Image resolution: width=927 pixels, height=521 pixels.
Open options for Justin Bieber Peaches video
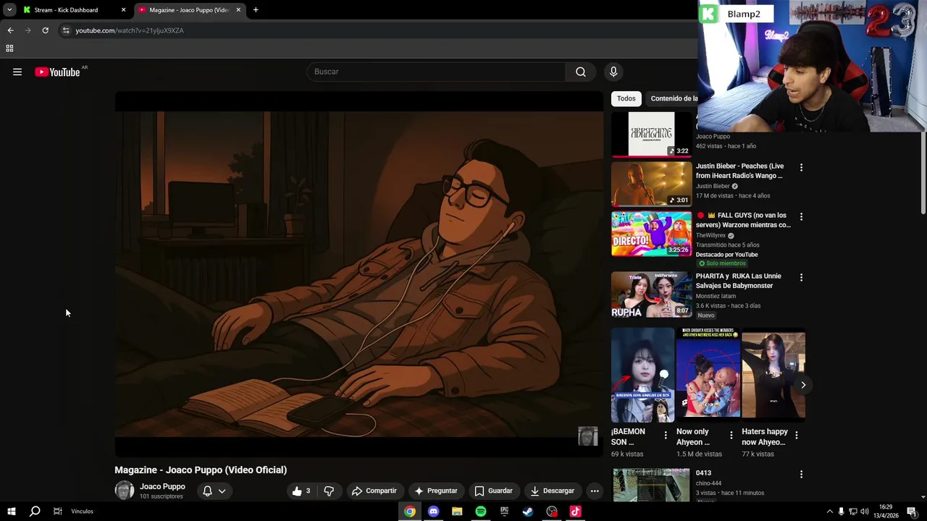[x=801, y=167]
